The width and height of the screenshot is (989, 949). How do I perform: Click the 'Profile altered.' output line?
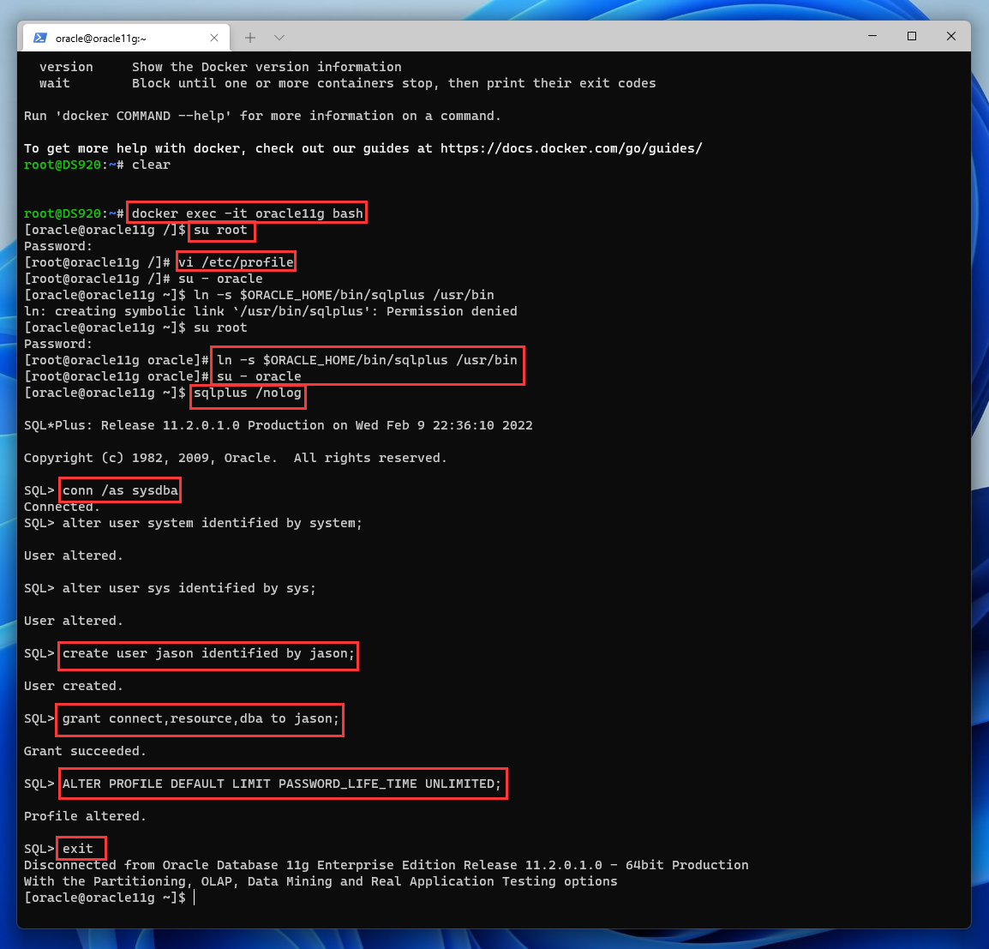coord(85,816)
